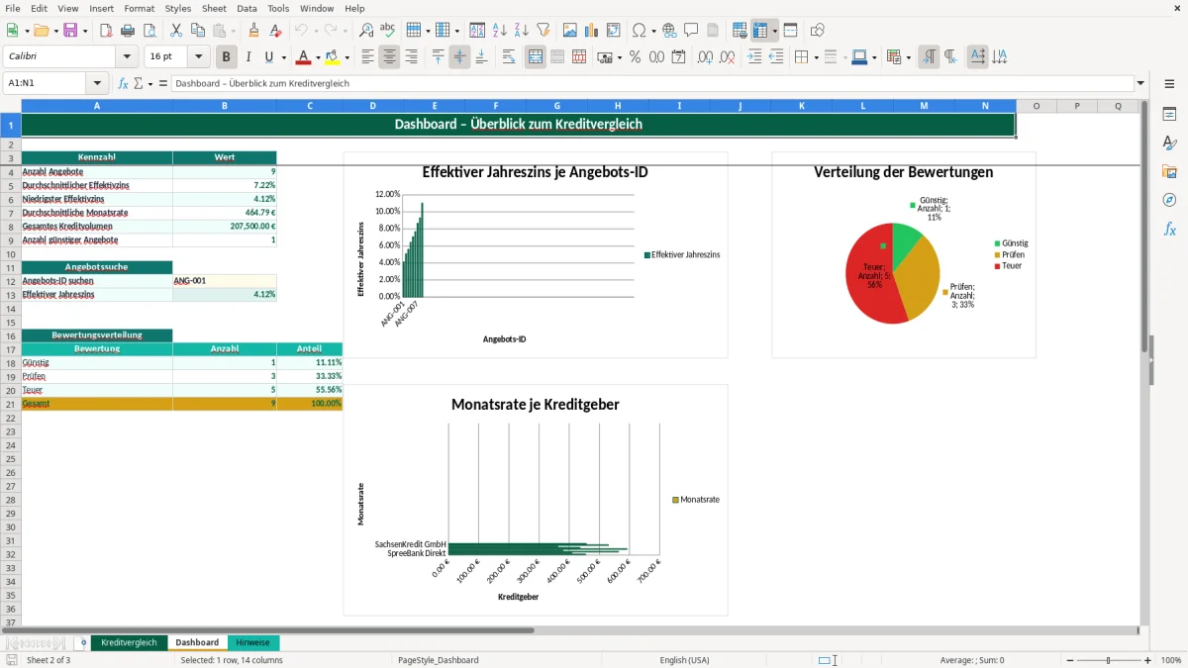Click the Print icon

[x=128, y=31]
